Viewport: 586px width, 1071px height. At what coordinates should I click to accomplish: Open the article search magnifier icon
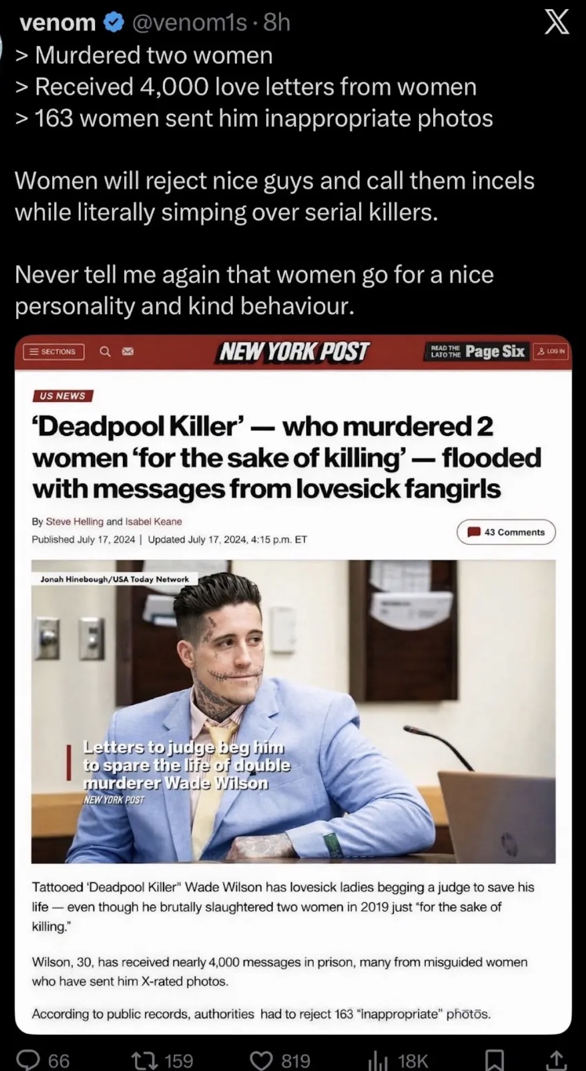[x=105, y=351]
